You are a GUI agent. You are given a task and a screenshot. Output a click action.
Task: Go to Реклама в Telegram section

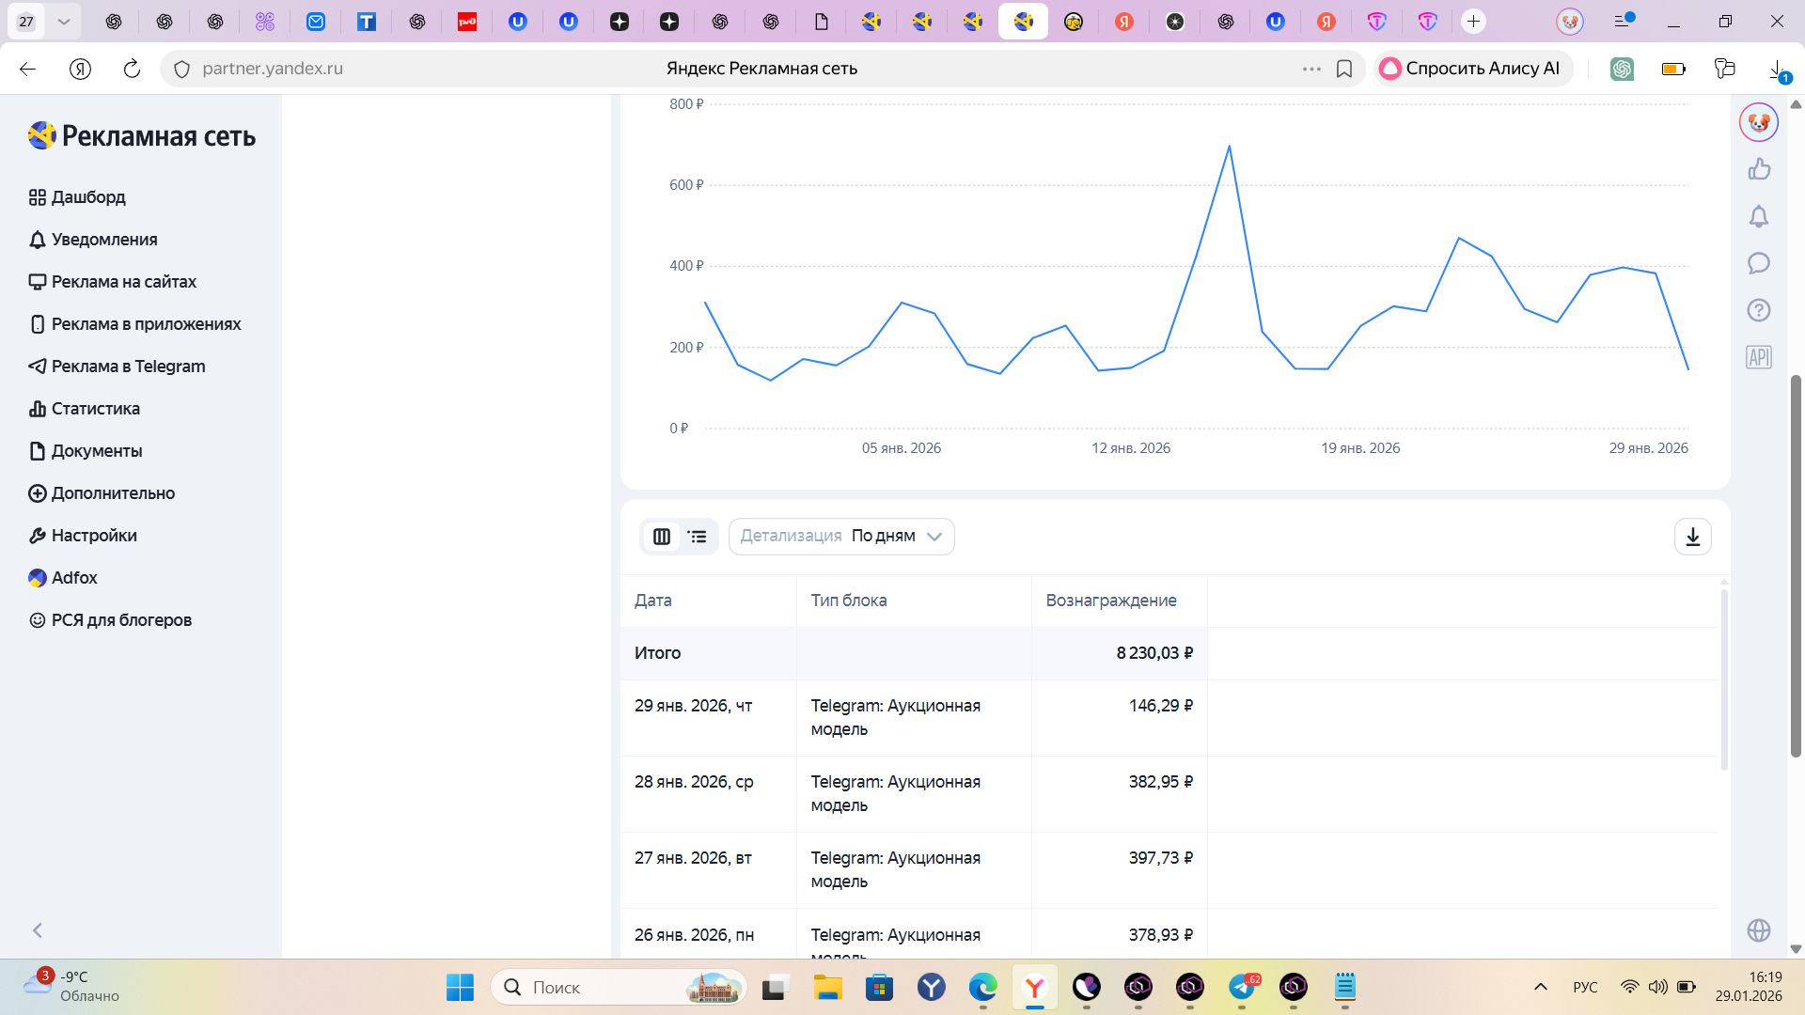pyautogui.click(x=128, y=367)
